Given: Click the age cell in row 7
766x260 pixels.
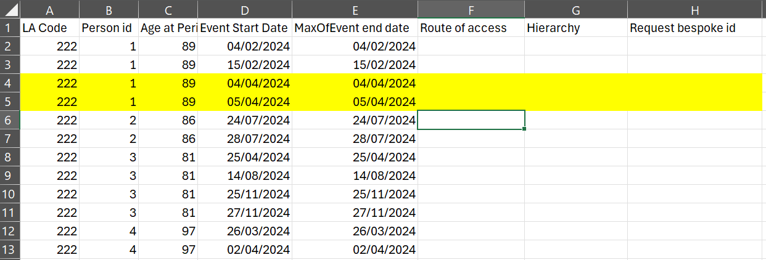Looking at the screenshot, I should point(168,139).
